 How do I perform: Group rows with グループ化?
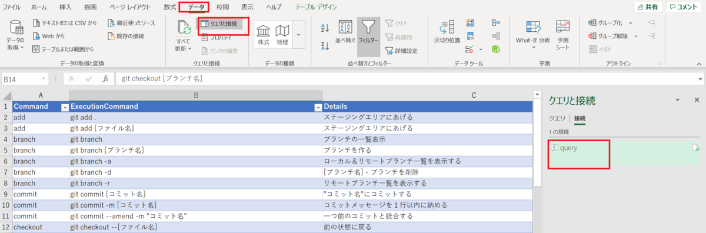click(605, 23)
